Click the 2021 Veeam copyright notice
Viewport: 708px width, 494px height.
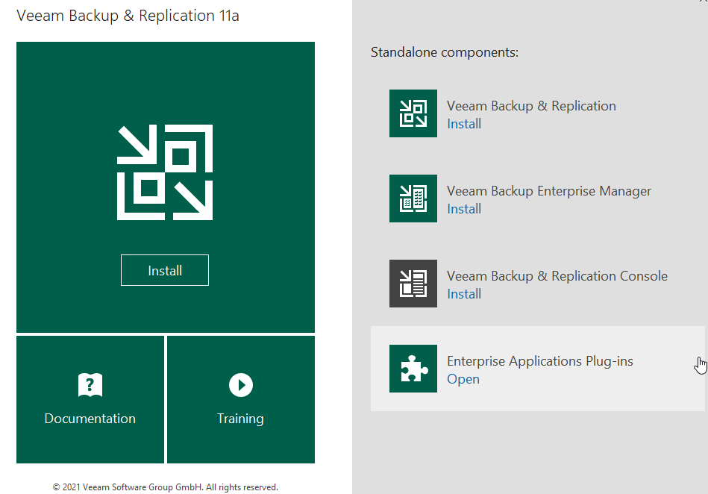point(166,487)
